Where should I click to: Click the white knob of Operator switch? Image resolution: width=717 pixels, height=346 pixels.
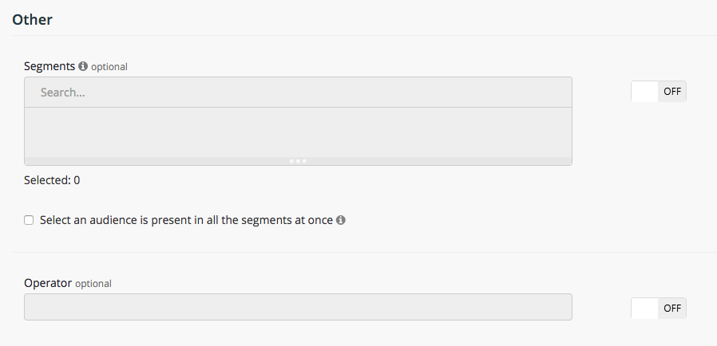pos(644,308)
